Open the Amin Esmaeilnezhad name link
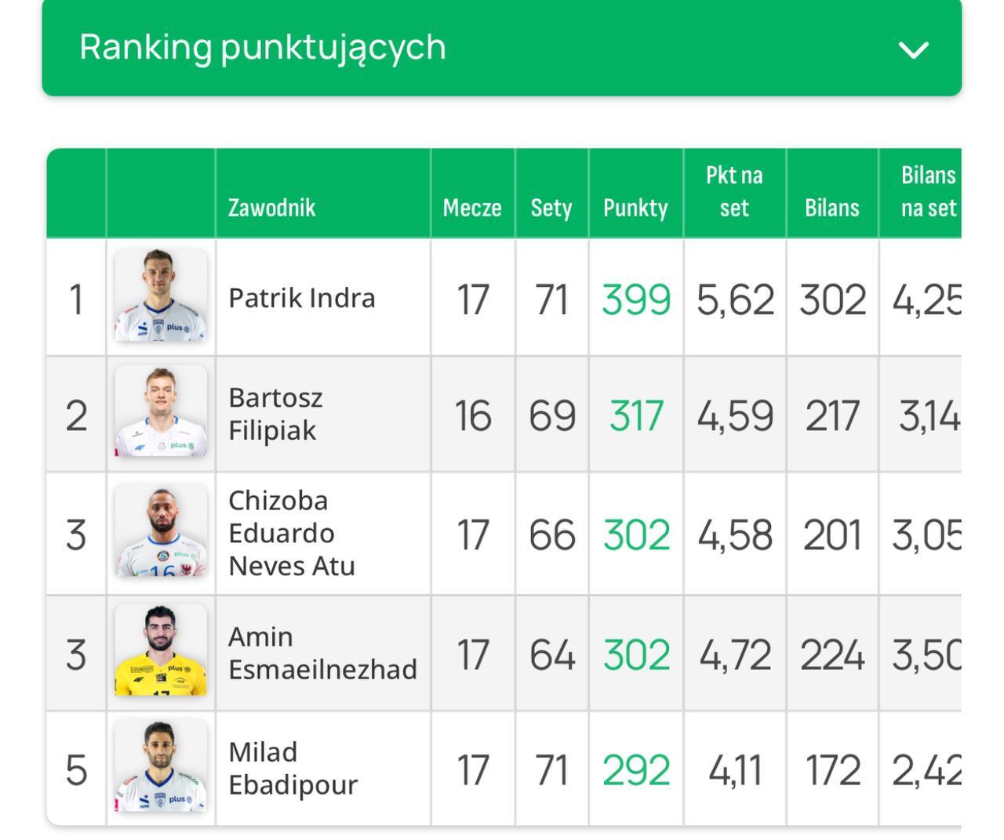1004x840 pixels. click(x=322, y=653)
